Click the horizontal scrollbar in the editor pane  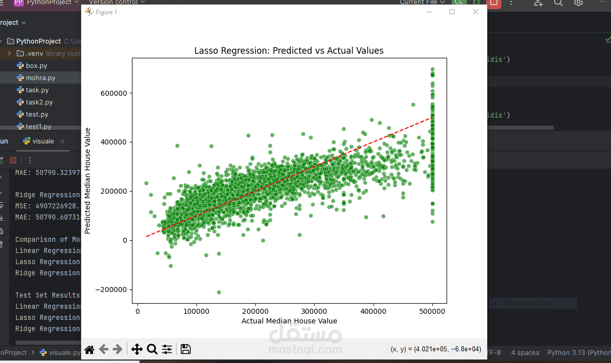pos(521,128)
